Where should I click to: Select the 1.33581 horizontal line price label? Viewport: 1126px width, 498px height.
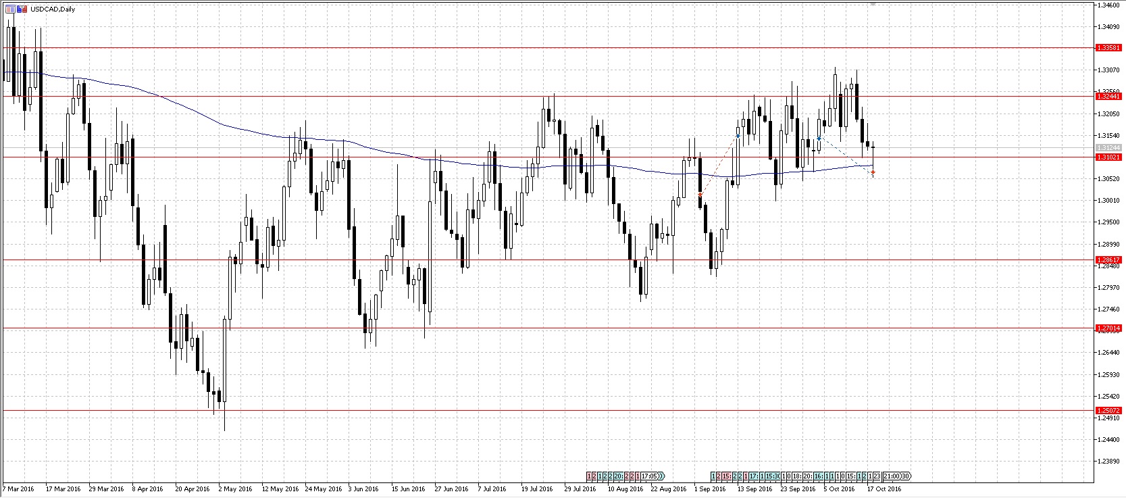point(1108,48)
